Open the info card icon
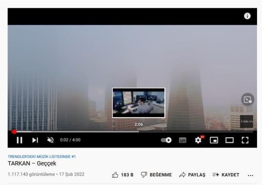This screenshot has width=262, height=185. pyautogui.click(x=247, y=16)
